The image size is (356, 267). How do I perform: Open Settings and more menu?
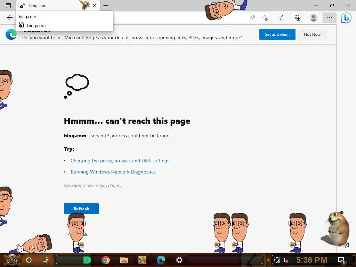click(330, 18)
